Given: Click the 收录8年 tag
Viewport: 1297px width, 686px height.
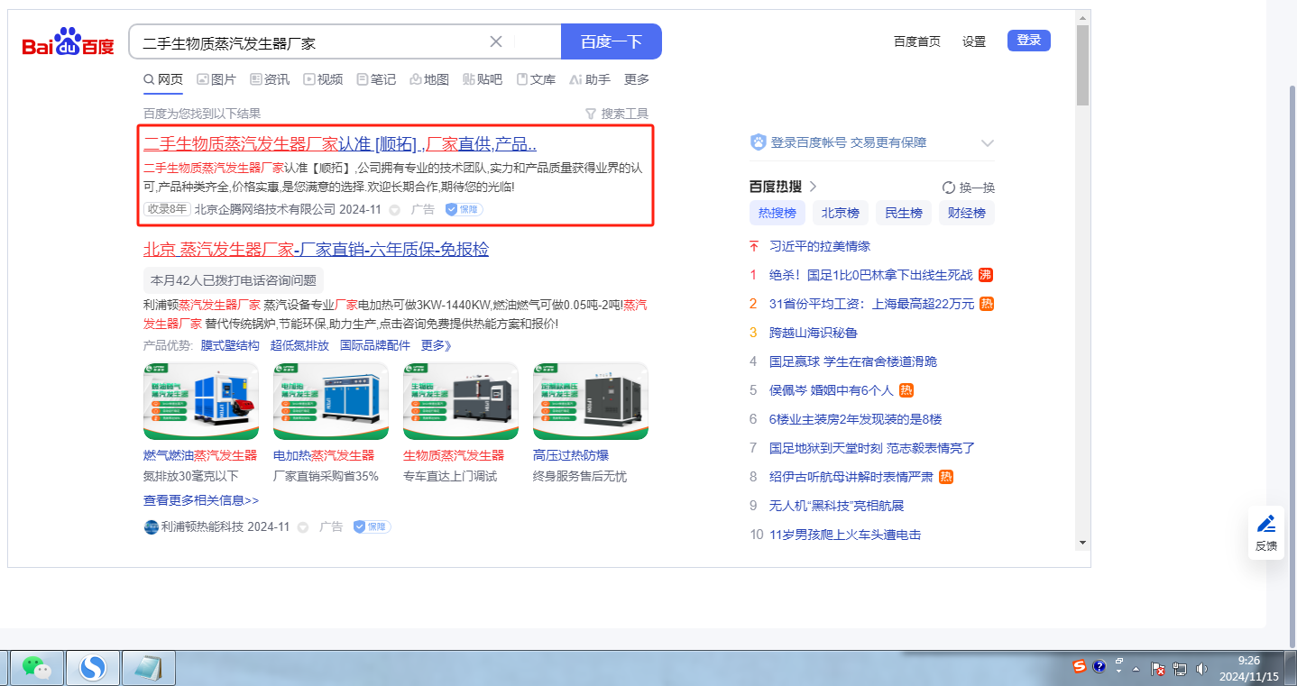Looking at the screenshot, I should [x=167, y=209].
